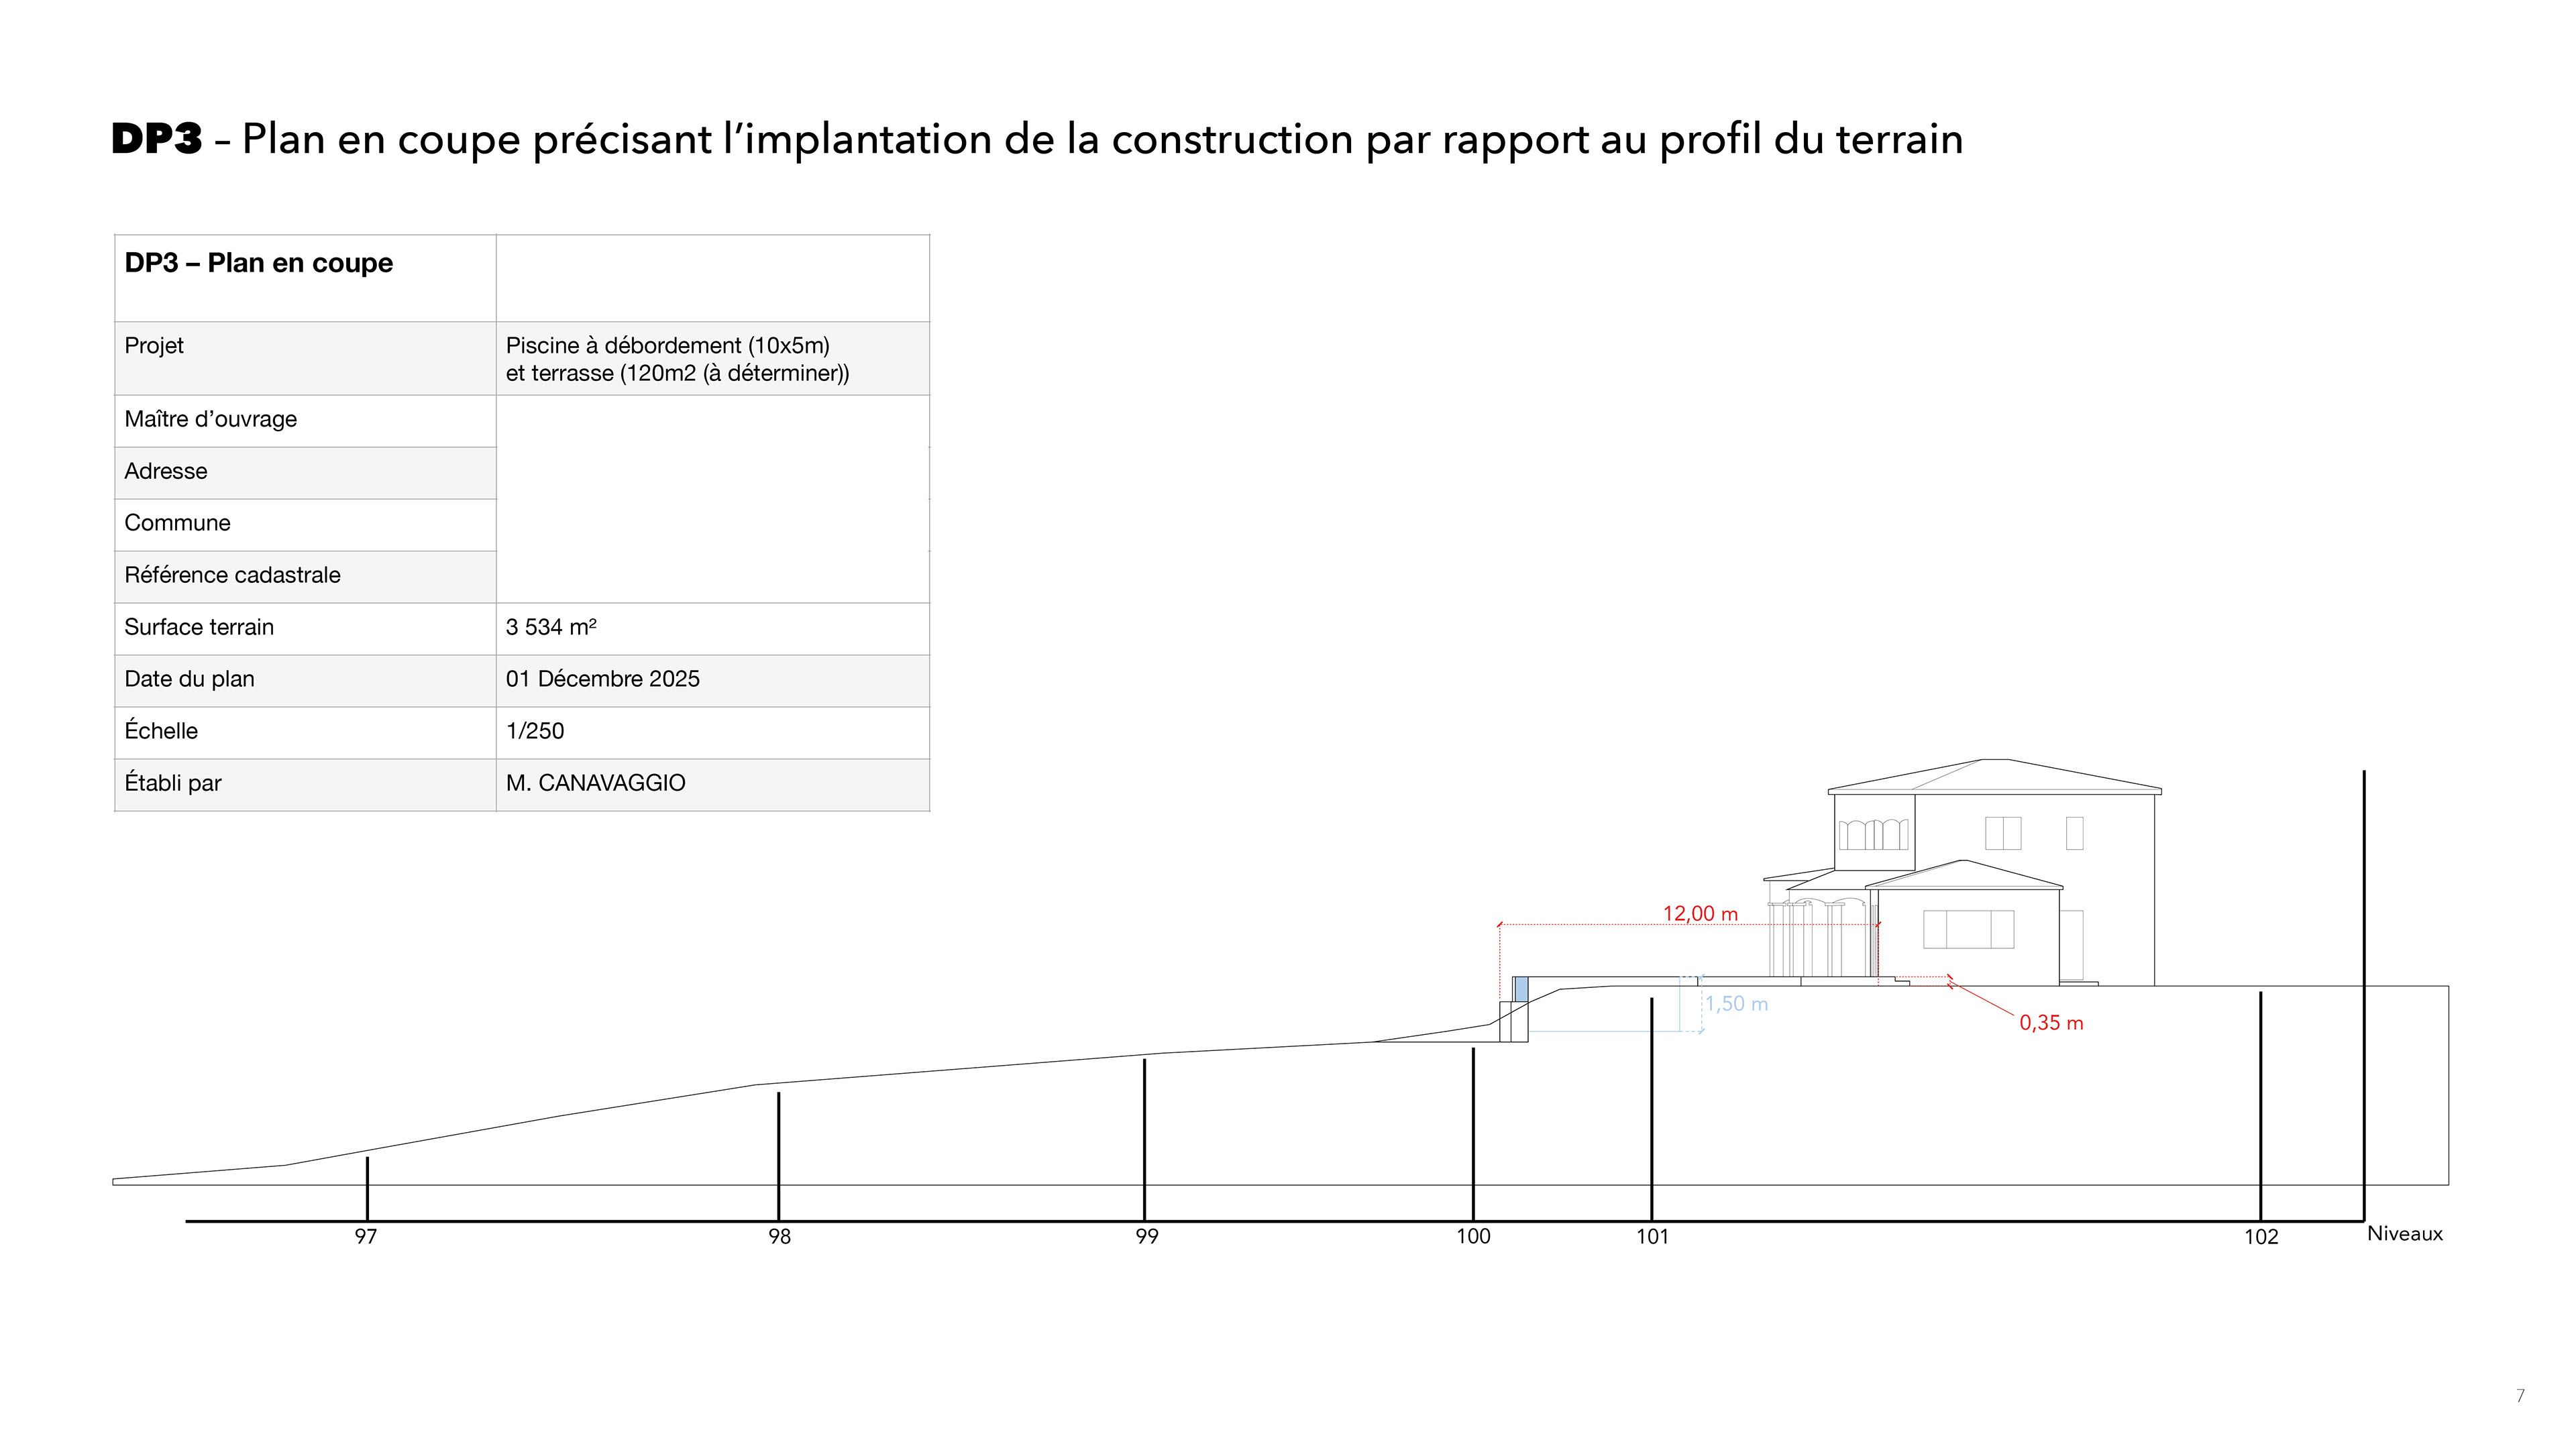
Task: Click the red '12,00 m' dimension label
Action: point(1700,914)
